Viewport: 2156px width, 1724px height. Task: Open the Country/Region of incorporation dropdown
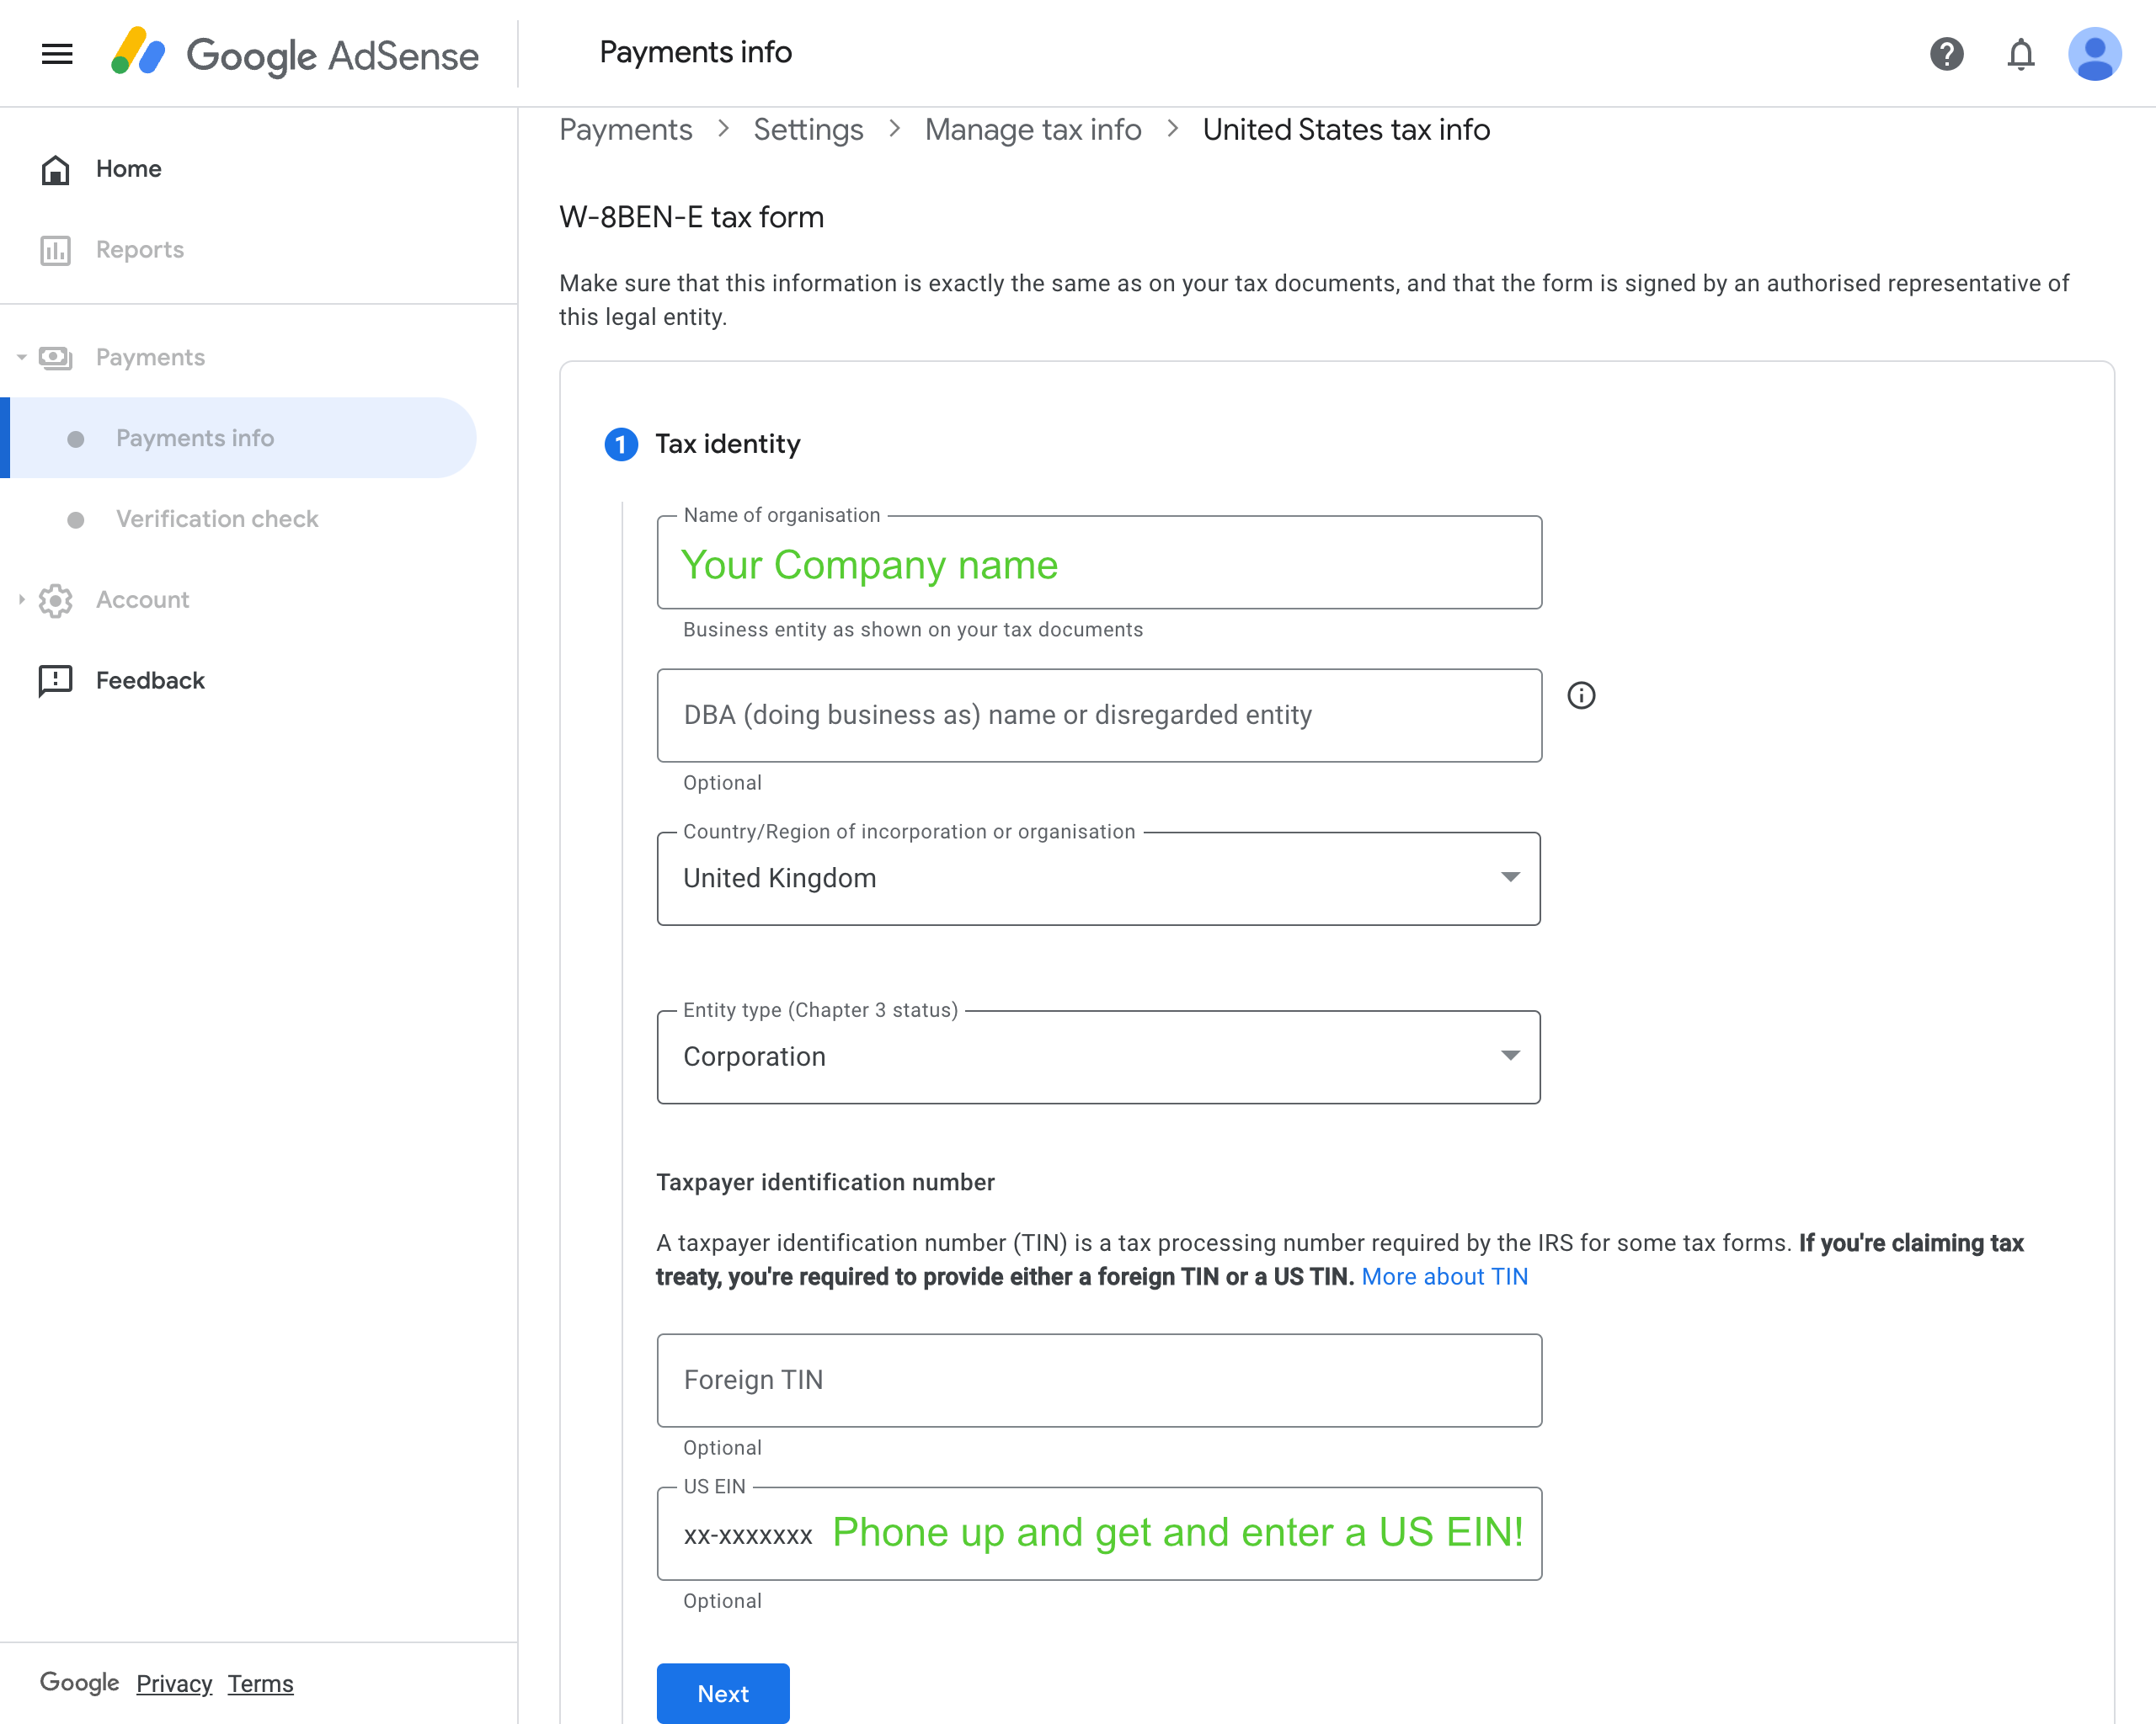coord(1098,879)
